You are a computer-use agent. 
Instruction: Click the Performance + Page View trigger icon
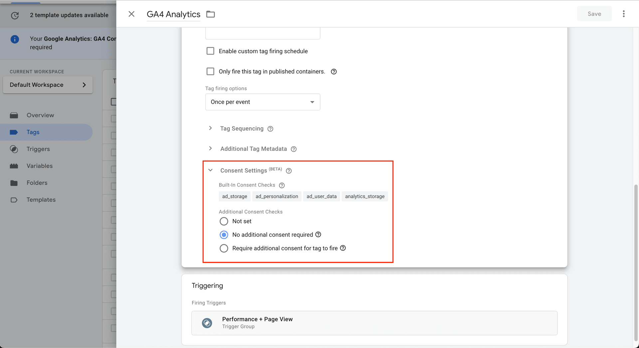point(207,323)
